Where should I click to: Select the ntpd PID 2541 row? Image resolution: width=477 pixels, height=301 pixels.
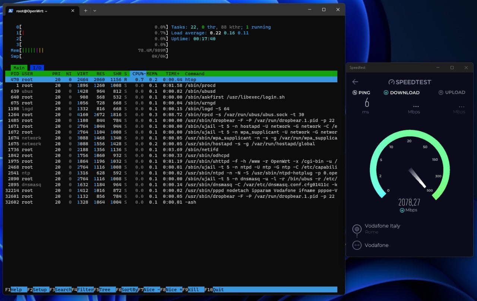tap(171, 173)
